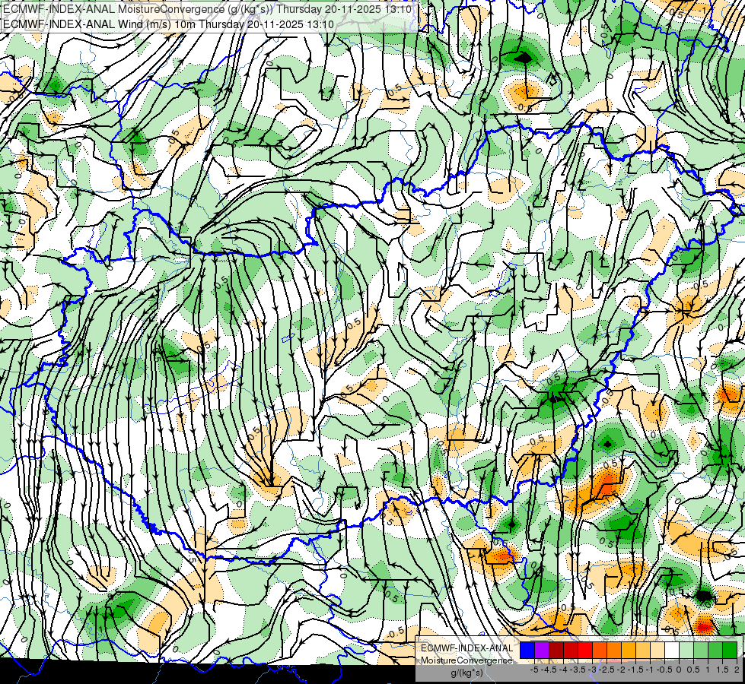Click the purple legend swatch
The image size is (745, 684).
click(542, 651)
